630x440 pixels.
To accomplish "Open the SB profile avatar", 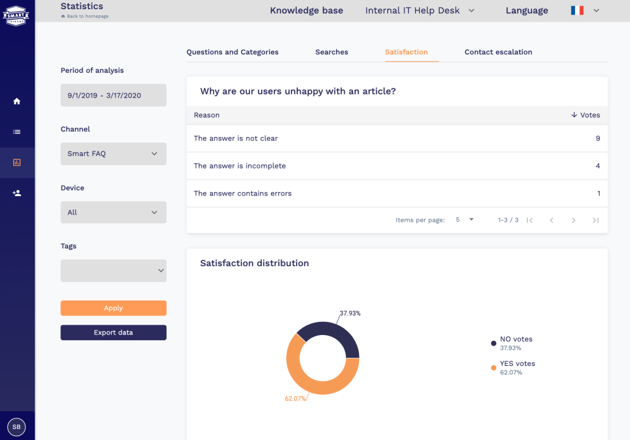I will point(16,426).
